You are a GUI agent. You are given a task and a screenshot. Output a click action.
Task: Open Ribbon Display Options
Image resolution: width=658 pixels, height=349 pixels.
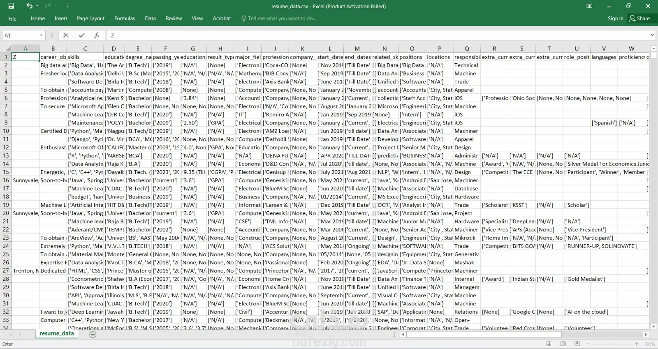(589, 6)
